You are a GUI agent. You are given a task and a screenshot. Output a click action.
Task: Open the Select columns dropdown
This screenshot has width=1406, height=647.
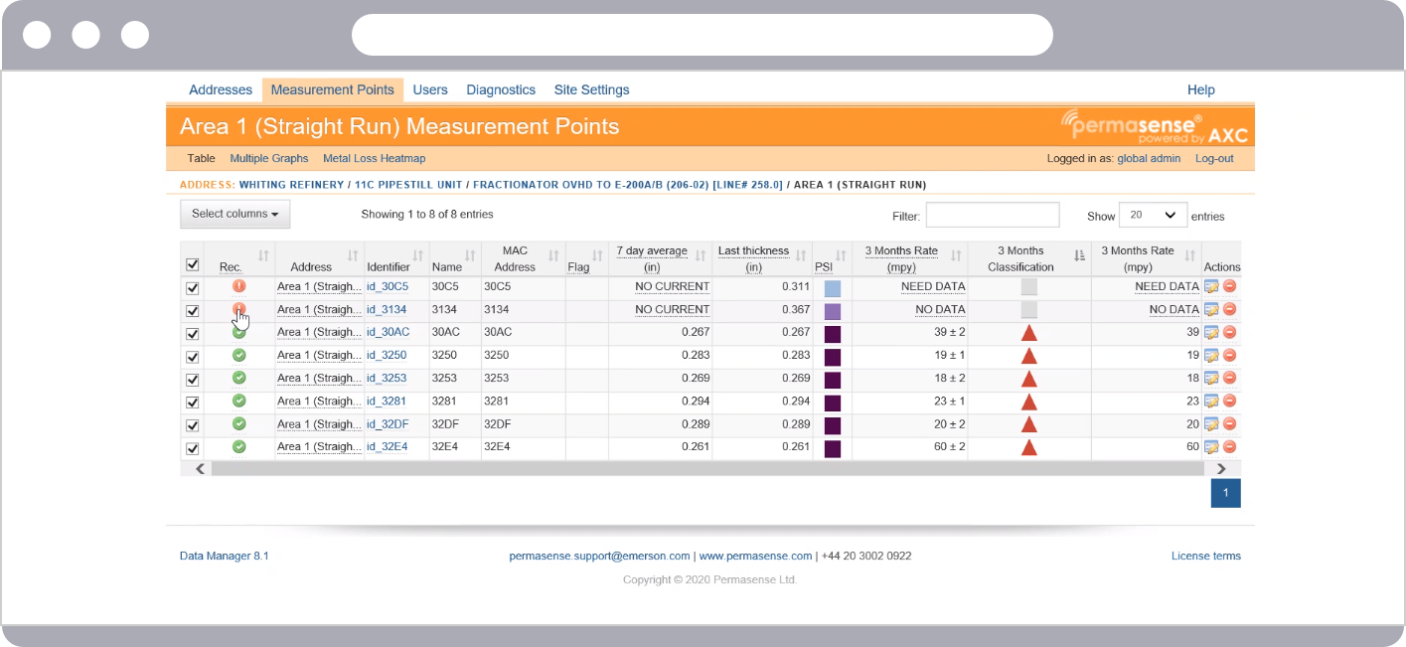tap(234, 214)
